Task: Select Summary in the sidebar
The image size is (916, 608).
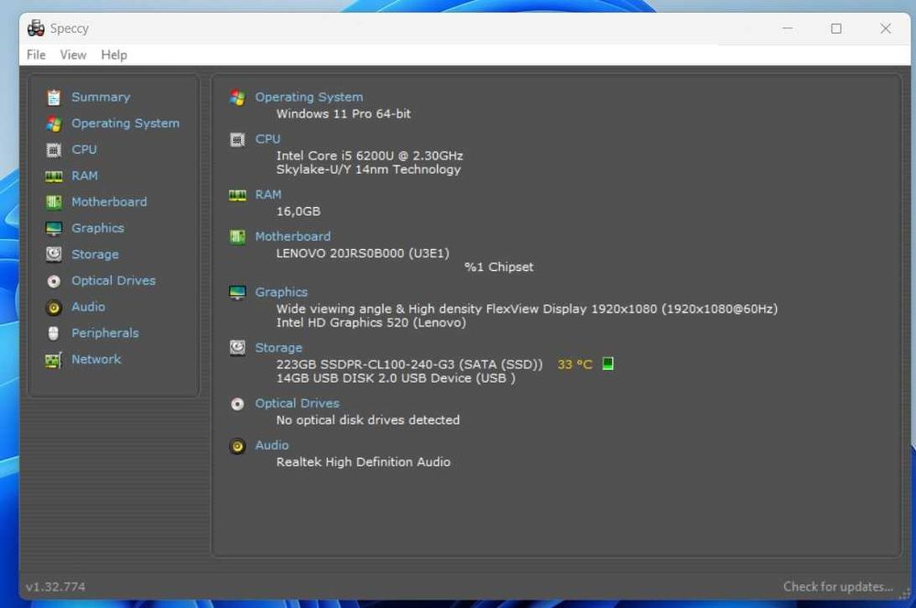Action: coord(101,97)
